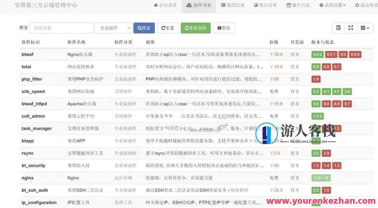Select bt_security version 1.5 badge

pos(316,166)
